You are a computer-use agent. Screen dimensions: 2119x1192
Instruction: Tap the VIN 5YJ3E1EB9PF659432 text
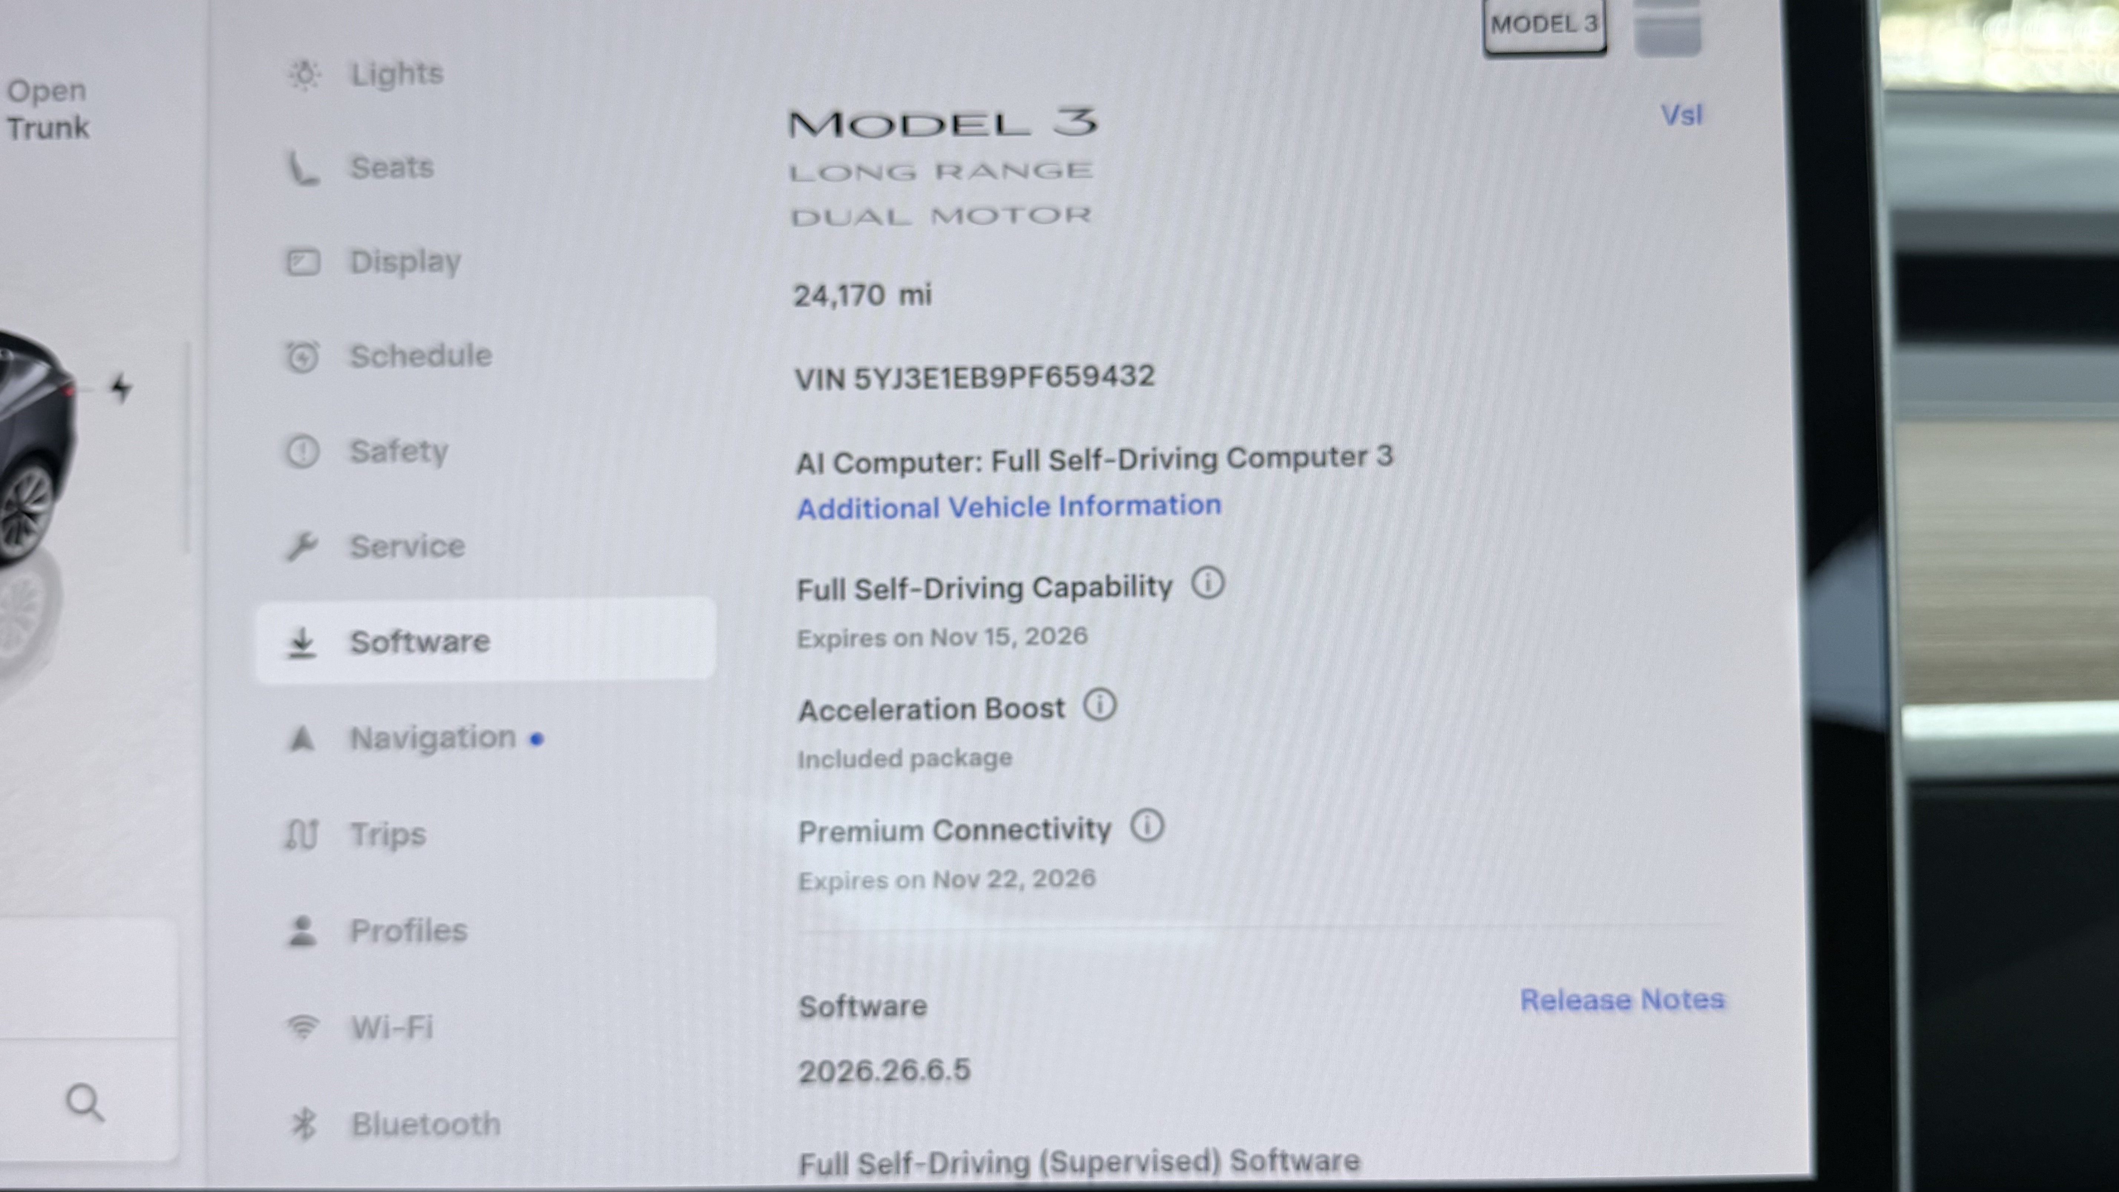975,378
